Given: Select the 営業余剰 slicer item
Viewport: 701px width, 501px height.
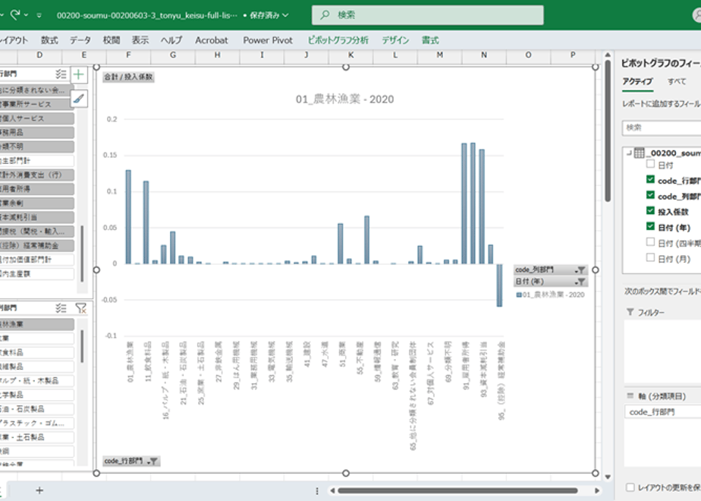Looking at the screenshot, I should tap(36, 203).
